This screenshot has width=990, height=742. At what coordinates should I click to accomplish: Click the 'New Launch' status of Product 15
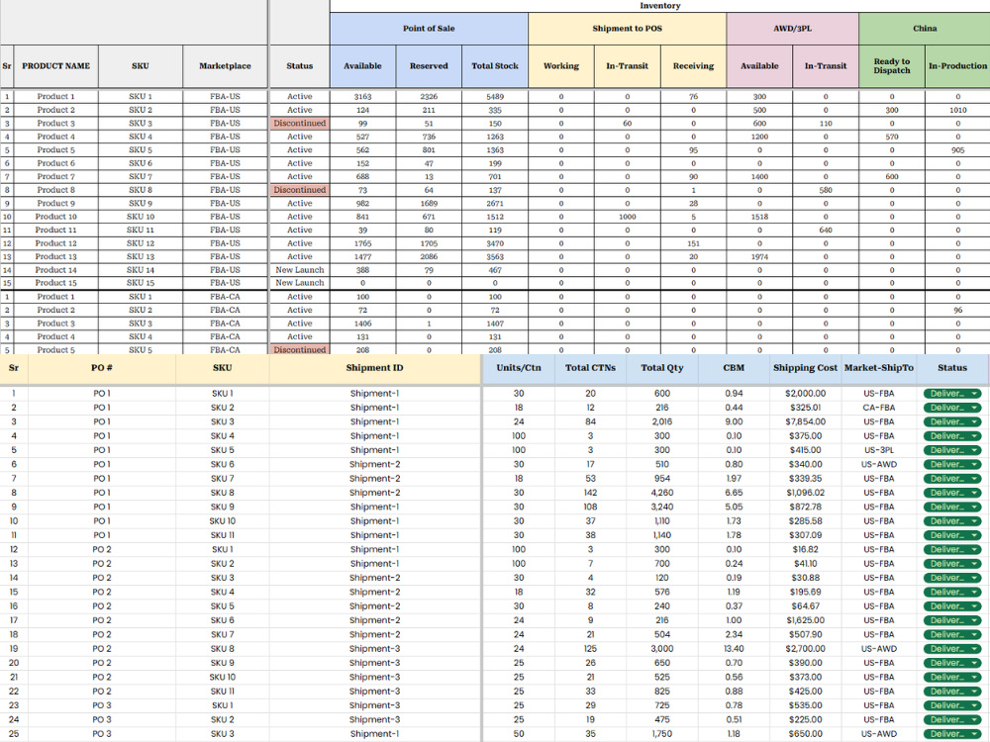pos(300,283)
